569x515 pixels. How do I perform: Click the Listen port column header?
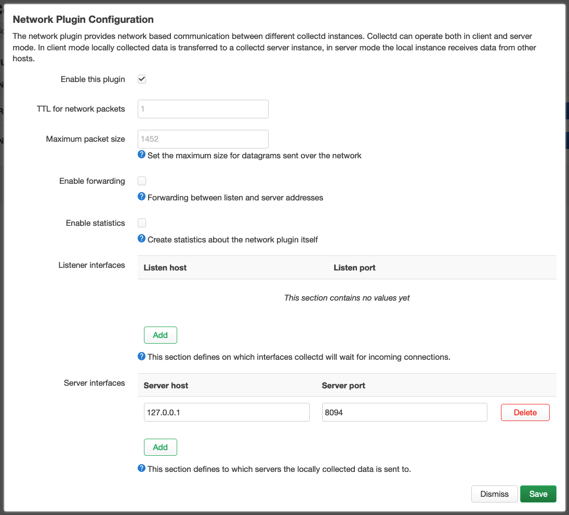pos(354,268)
